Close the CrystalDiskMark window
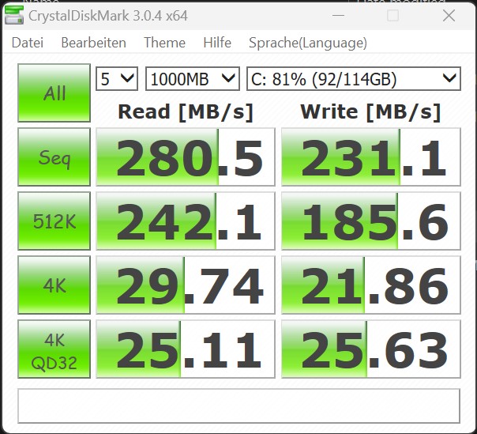The height and width of the screenshot is (434, 477). (x=449, y=15)
